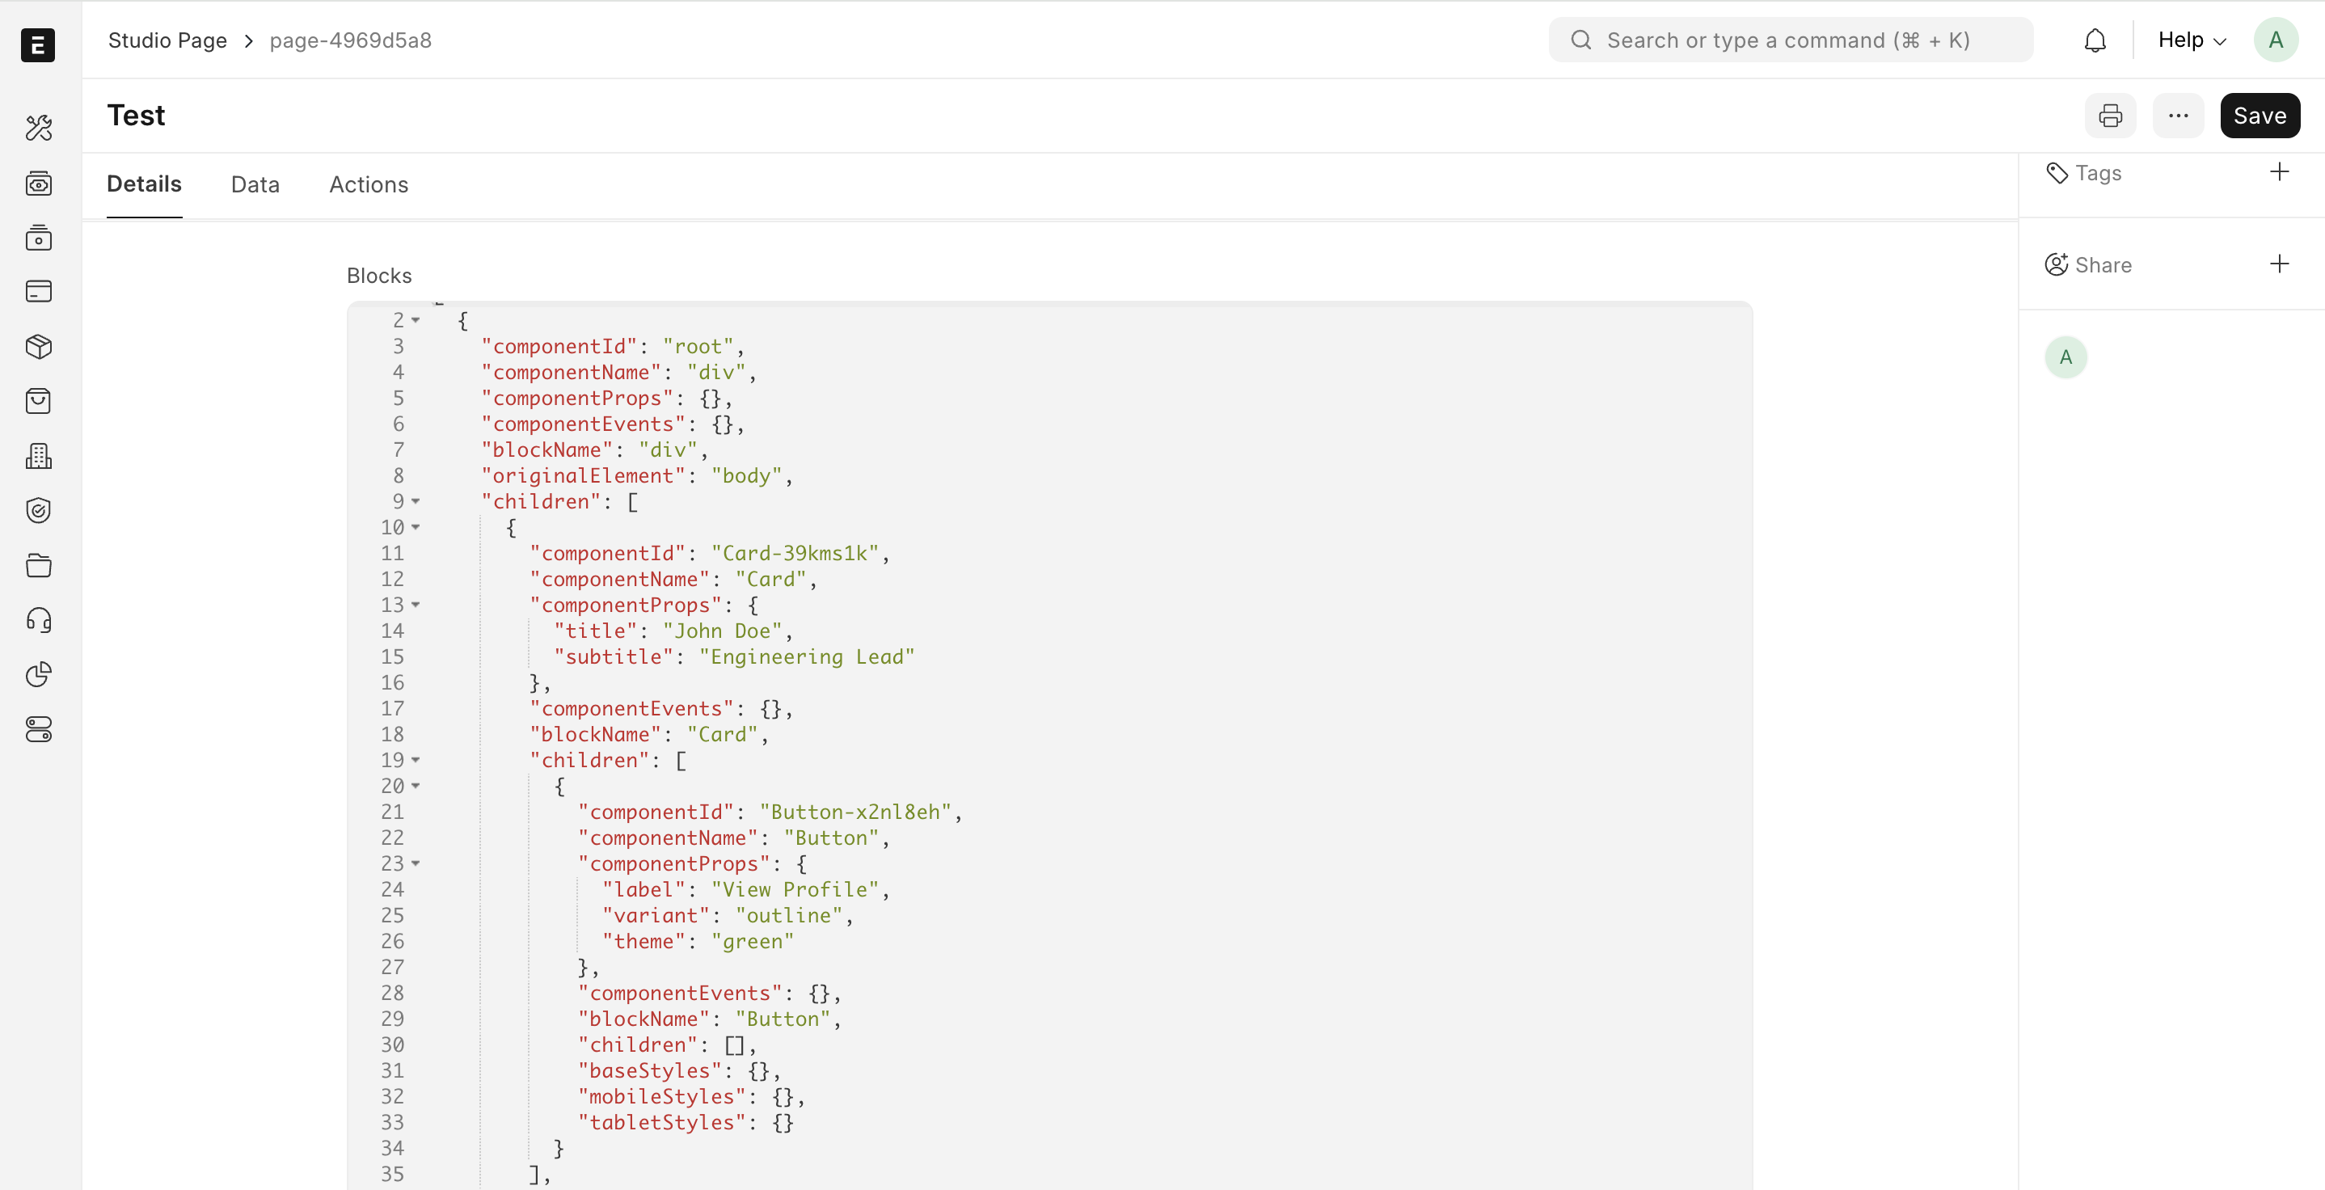Click the "tabletStyles" key on line 33

(x=661, y=1123)
